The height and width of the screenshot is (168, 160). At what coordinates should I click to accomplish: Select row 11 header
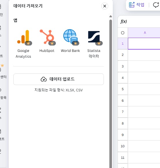pyautogui.click(x=123, y=158)
